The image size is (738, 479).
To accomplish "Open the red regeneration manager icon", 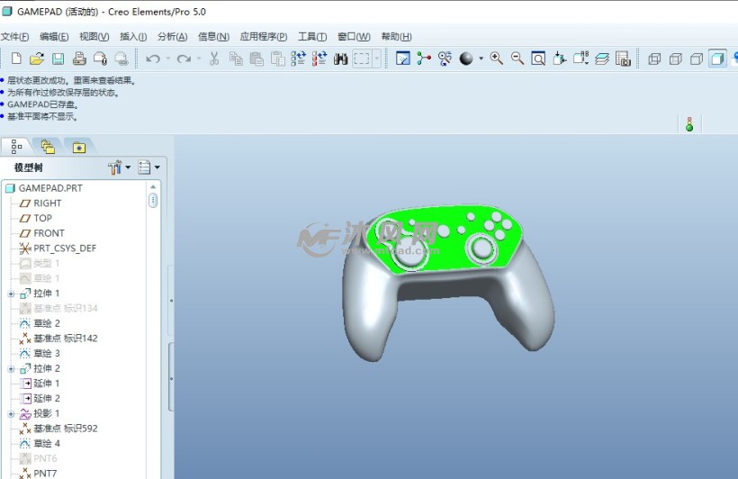I will click(319, 59).
